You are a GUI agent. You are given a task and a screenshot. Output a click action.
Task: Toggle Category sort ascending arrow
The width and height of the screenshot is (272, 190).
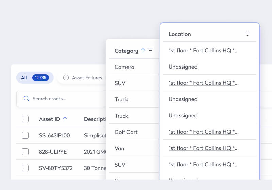click(143, 51)
